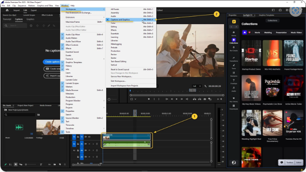Open Workspaces submenu in Window menu
The image size is (306, 172).
83,9
